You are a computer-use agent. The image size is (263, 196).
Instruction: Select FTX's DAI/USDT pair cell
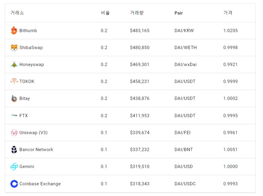tap(185, 116)
